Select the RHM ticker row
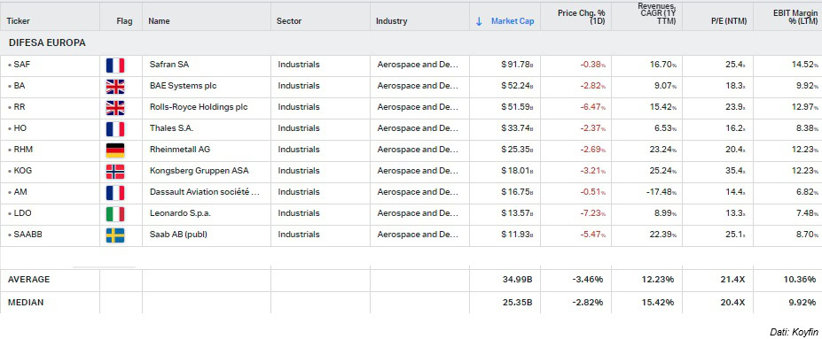Image resolution: width=822 pixels, height=339 pixels. pos(411,150)
